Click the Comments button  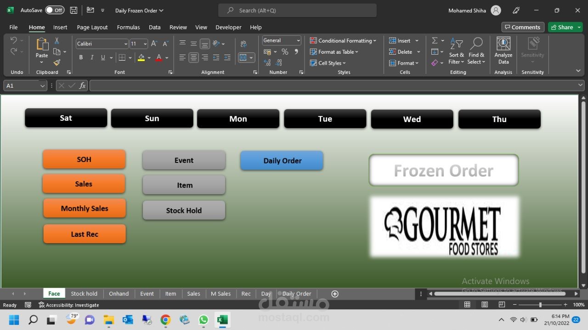point(523,27)
